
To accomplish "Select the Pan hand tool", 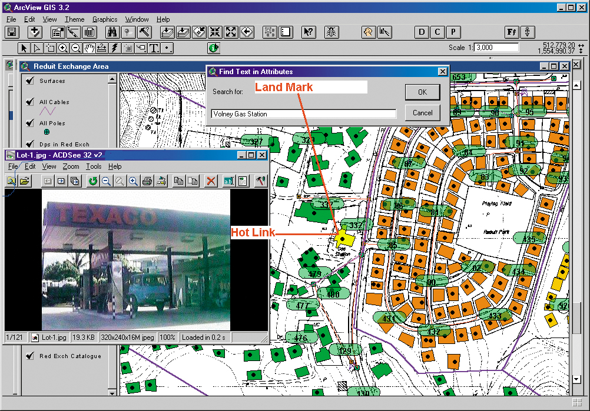I will point(89,48).
